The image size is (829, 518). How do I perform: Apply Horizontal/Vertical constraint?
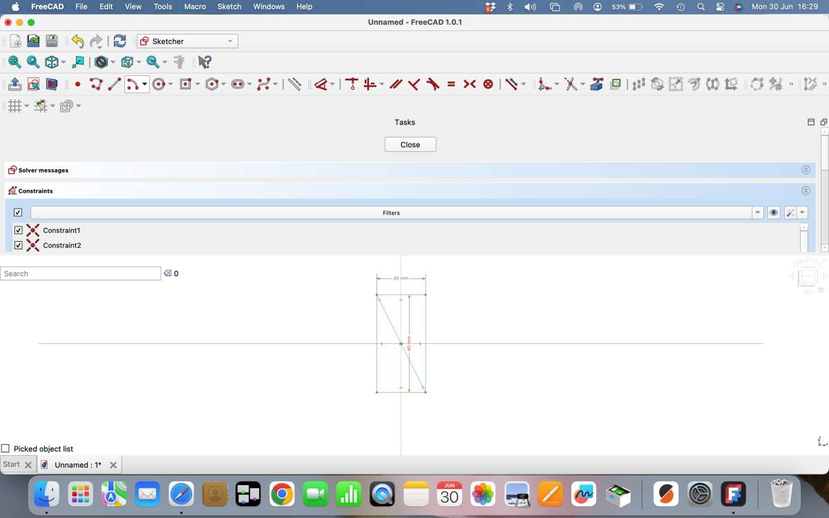370,84
